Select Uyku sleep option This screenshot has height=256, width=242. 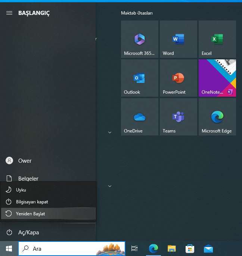click(48, 190)
